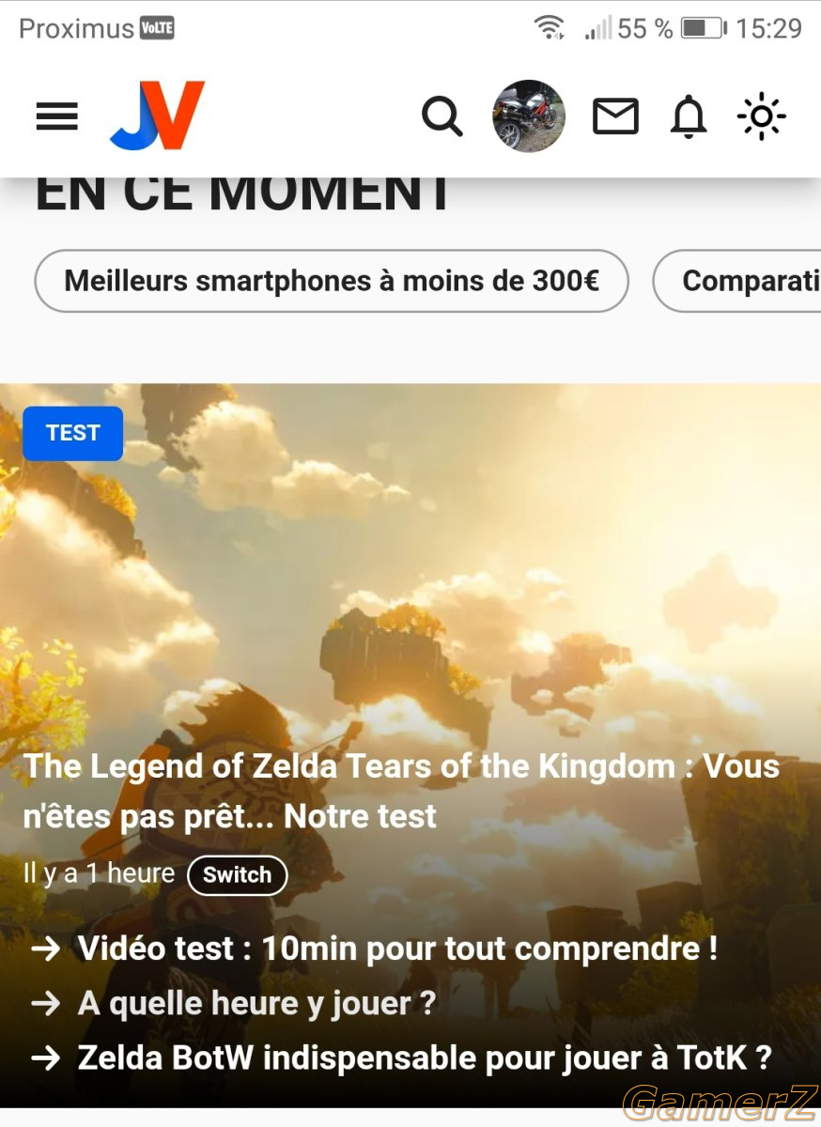Viewport: 821px width, 1127px height.
Task: Open search with the magnifier icon
Action: 441,117
